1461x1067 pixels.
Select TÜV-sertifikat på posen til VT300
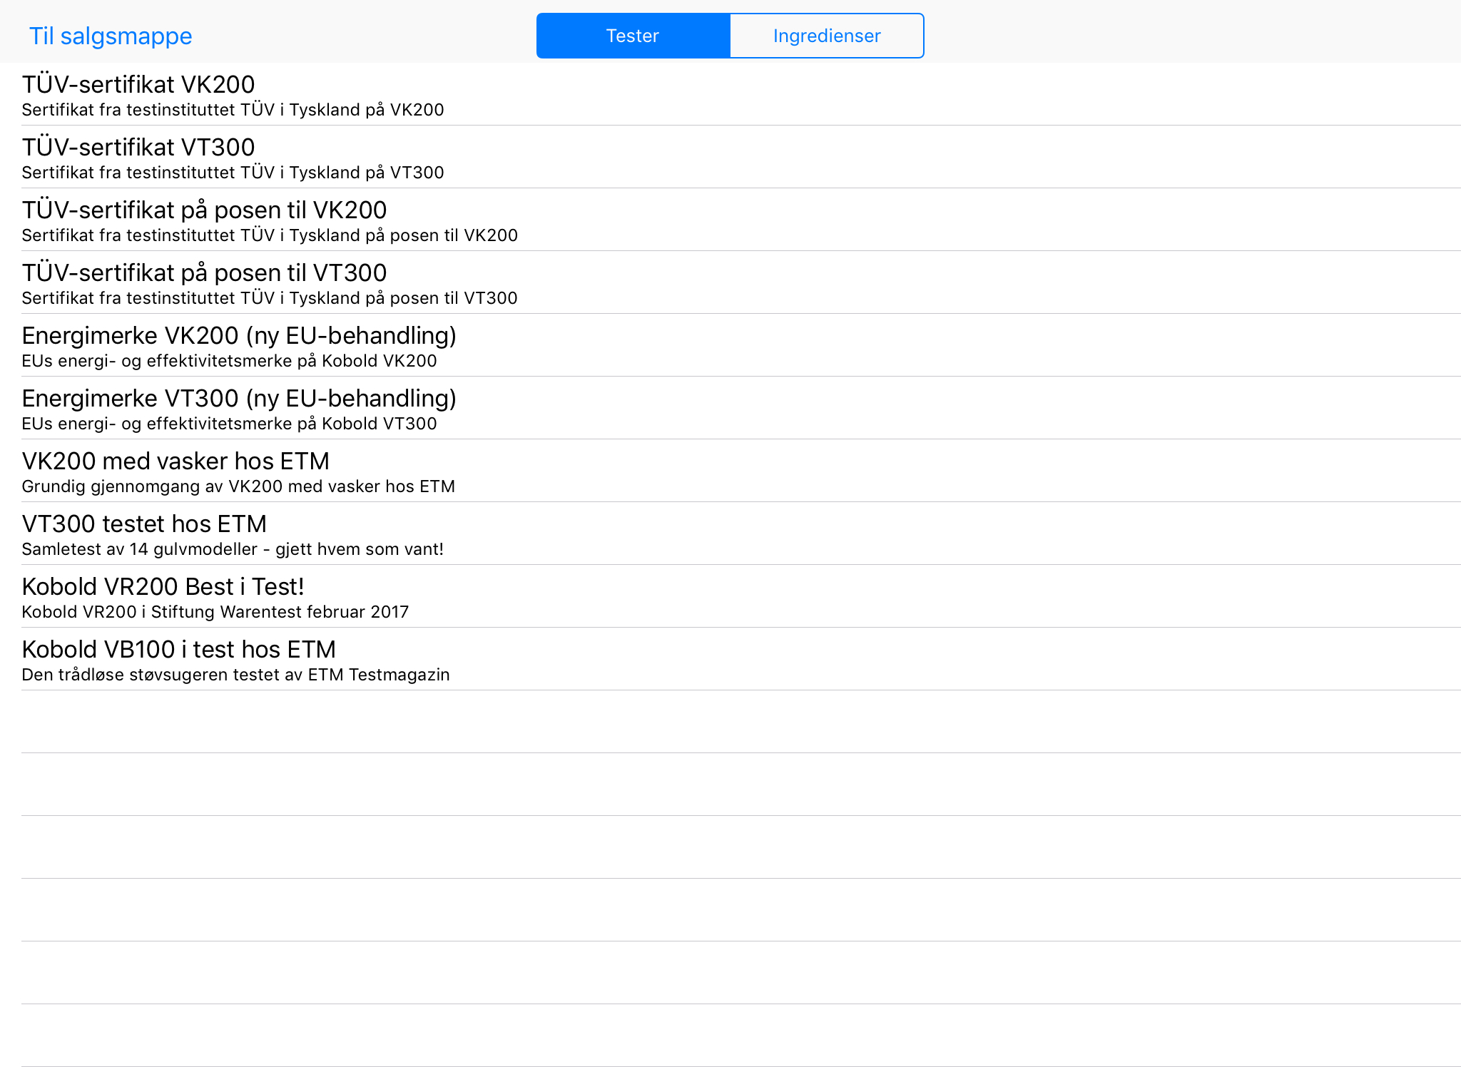pyautogui.click(x=204, y=273)
